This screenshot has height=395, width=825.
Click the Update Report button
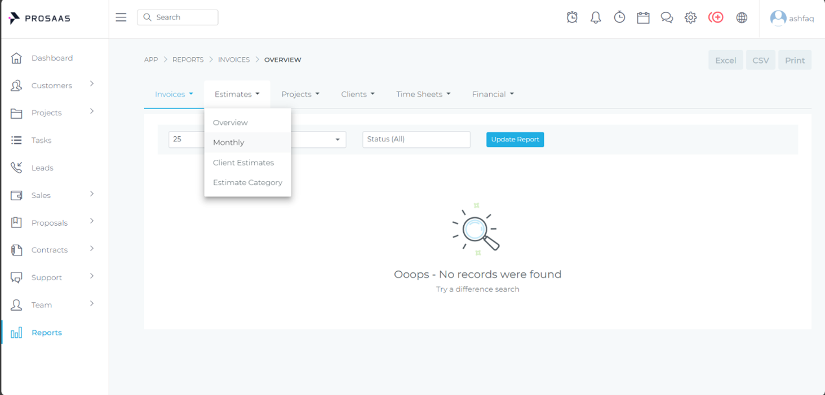515,140
